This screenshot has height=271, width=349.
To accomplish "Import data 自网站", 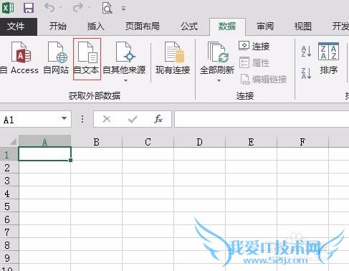I will (x=57, y=58).
